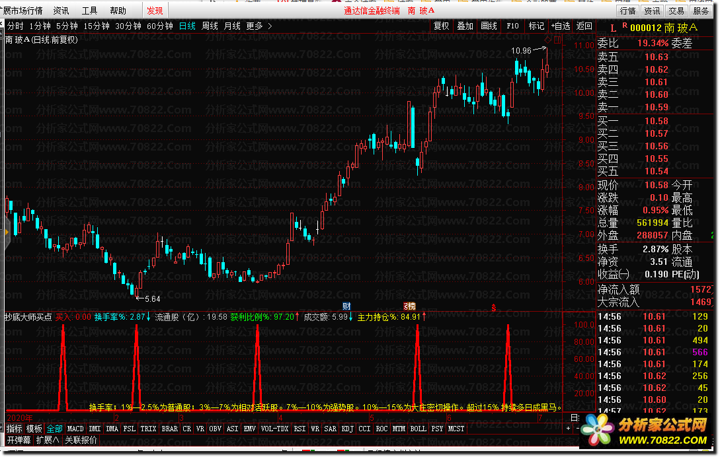Choose the BRAR indicator
Screen dimensions: 720x457
pos(169,429)
